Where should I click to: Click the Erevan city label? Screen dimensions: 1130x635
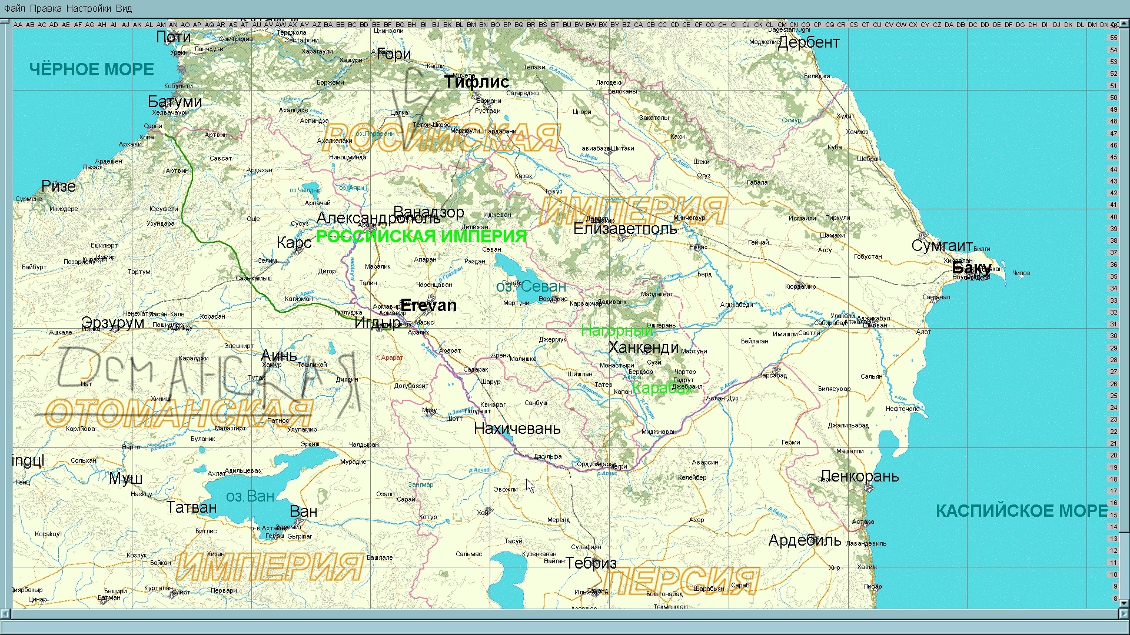tap(428, 306)
